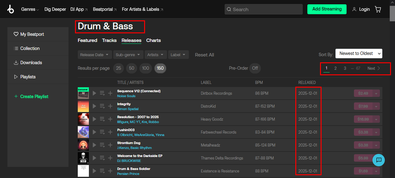Open the chat support bubble icon
This screenshot has height=178, width=395.
[x=379, y=160]
